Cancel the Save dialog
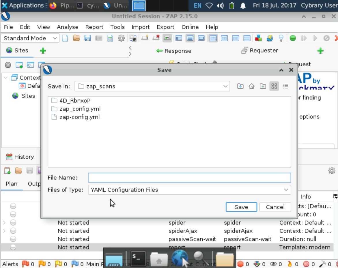This screenshot has width=338, height=268. (275, 207)
